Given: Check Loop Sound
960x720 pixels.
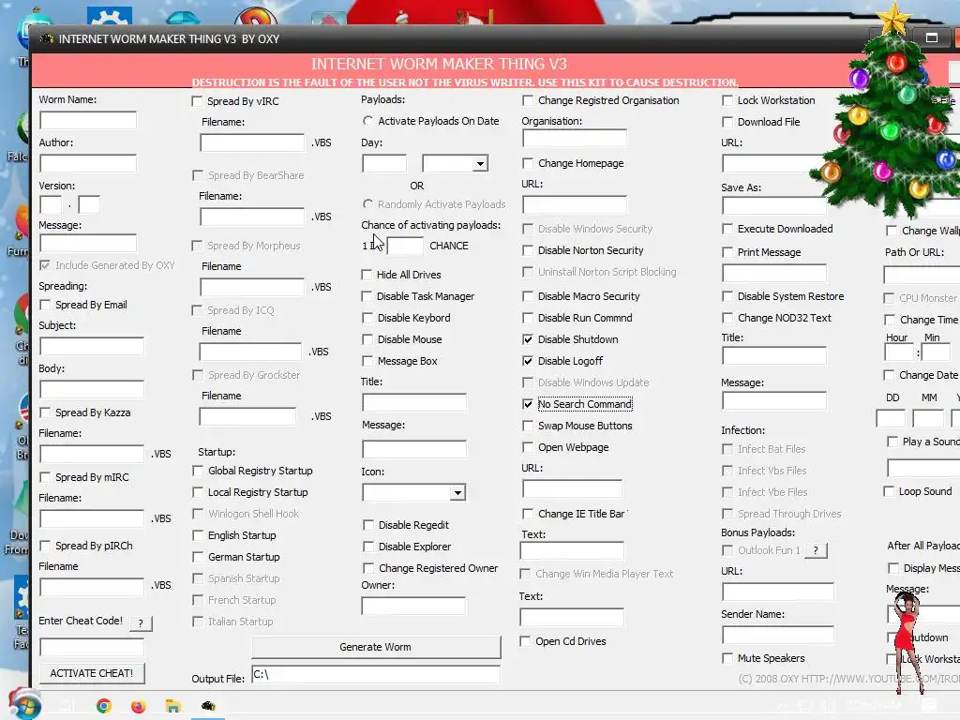Looking at the screenshot, I should [x=889, y=491].
